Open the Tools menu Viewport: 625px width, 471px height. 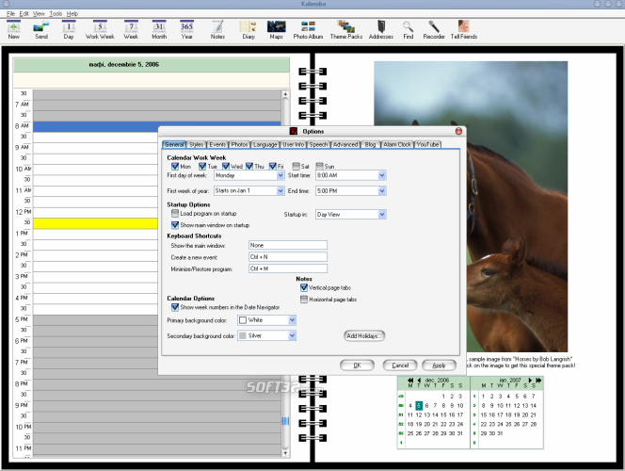(56, 14)
